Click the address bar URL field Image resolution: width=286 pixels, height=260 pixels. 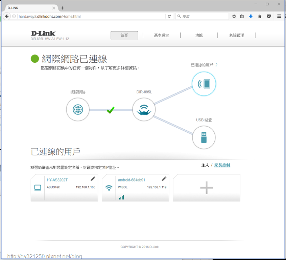point(91,16)
